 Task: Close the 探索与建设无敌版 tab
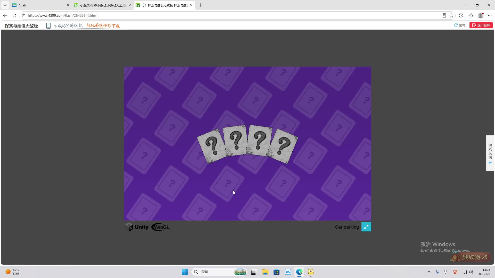[x=191, y=5]
